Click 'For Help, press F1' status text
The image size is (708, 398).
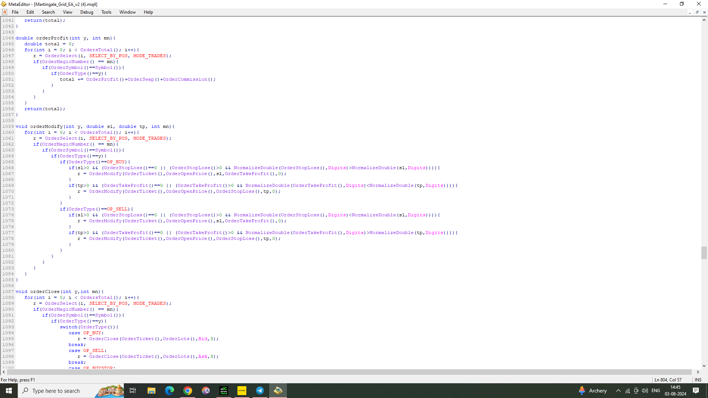tap(18, 380)
